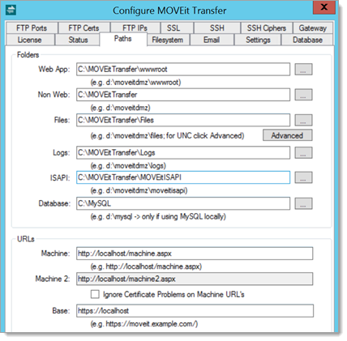Browse for the Non Web folder
Screen dimensions: 347x341
pos(303,95)
